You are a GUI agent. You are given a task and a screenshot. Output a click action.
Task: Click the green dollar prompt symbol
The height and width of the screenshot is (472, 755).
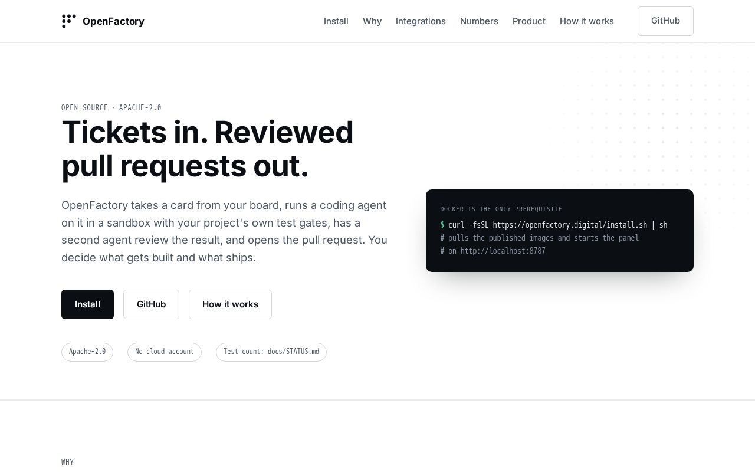[442, 225]
